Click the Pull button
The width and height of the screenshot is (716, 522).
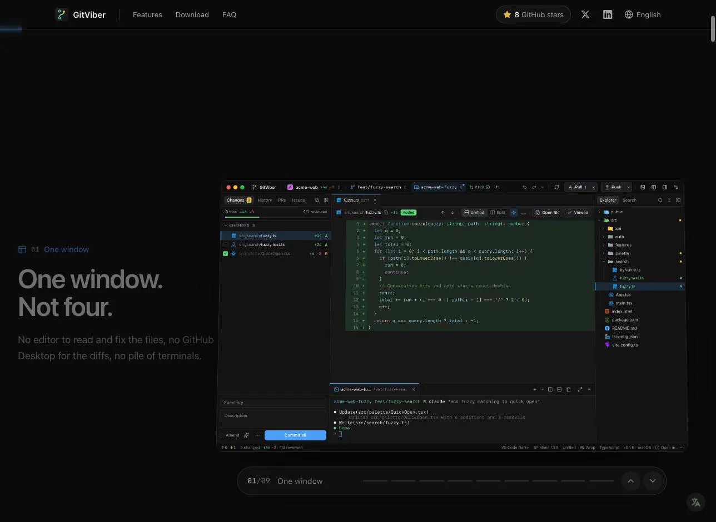tap(578, 187)
